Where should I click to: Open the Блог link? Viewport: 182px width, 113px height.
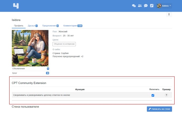point(15,73)
